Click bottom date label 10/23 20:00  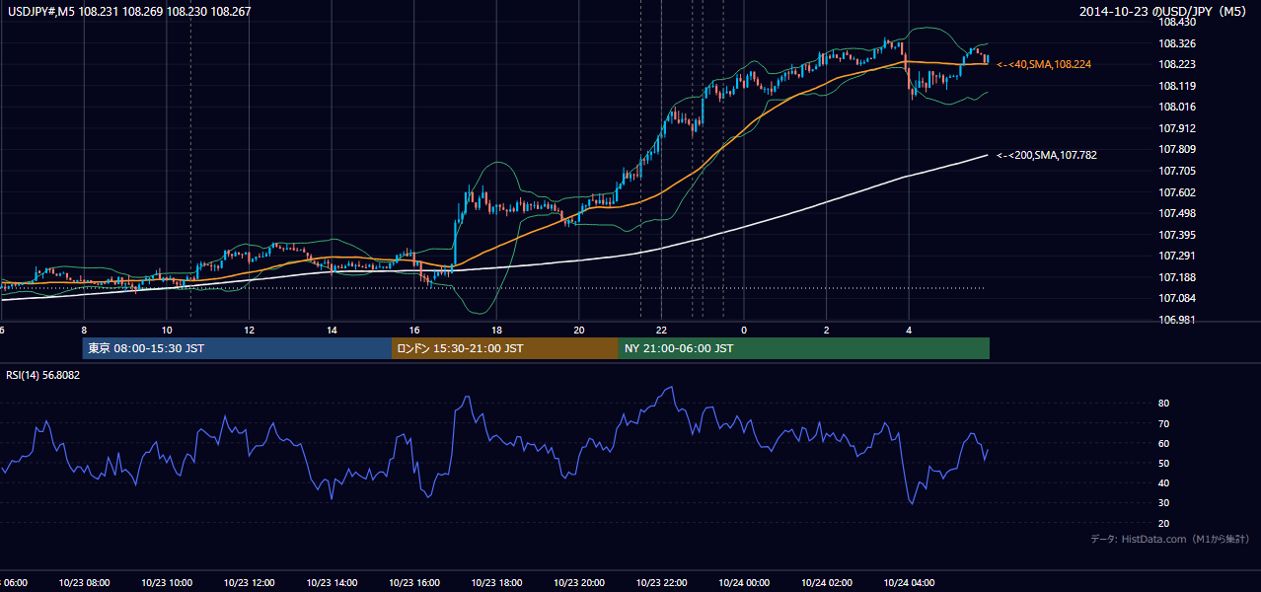pos(579,583)
